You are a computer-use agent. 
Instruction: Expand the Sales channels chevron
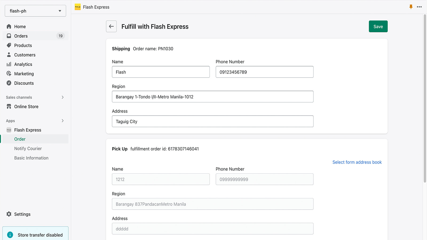point(63,97)
